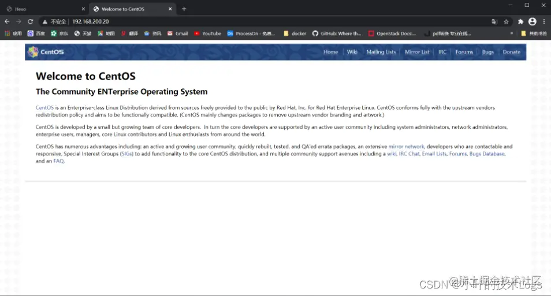Open the OpenStack Docs bookmark

pyautogui.click(x=392, y=33)
